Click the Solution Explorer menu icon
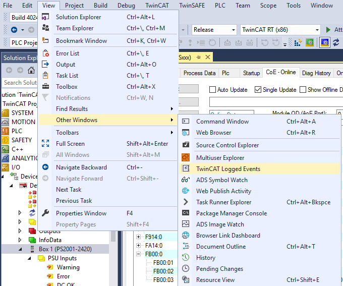The width and height of the screenshot is (343, 286). (x=45, y=17)
